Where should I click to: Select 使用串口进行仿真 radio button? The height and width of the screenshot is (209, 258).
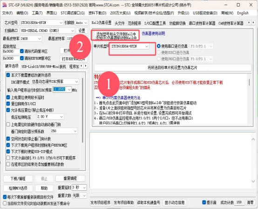tap(159, 46)
